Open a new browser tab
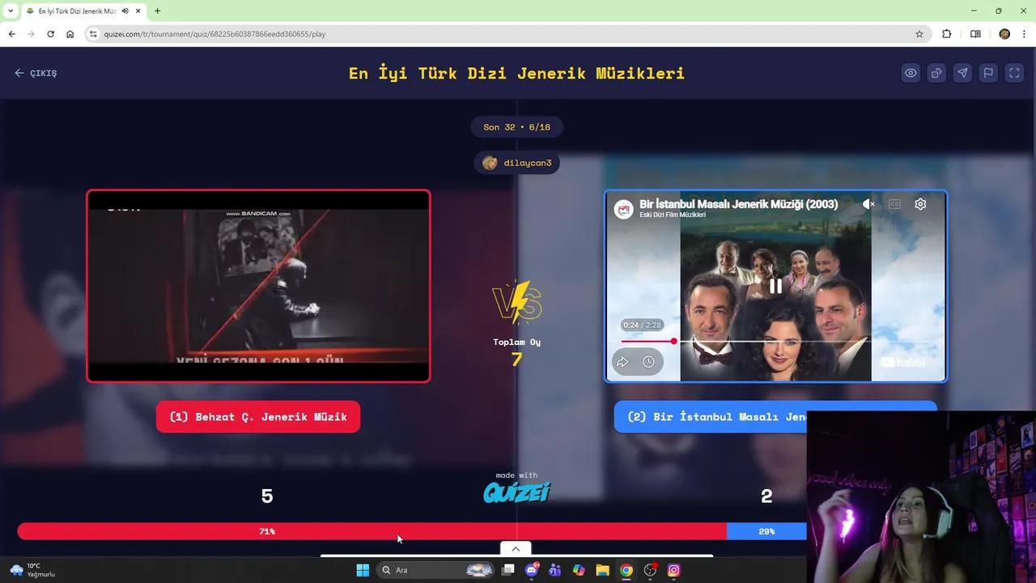The height and width of the screenshot is (583, 1036). (x=157, y=11)
